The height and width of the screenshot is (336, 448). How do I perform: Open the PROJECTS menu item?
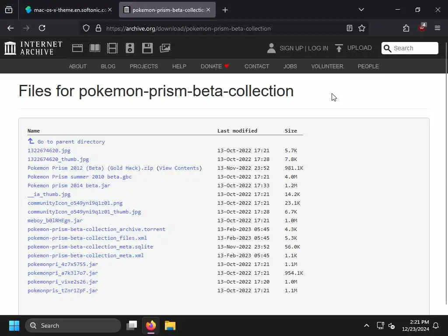[143, 66]
